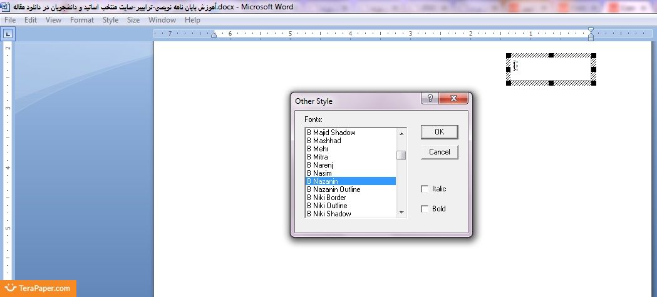Image resolution: width=657 pixels, height=297 pixels.
Task: Open the Window menu
Action: click(x=162, y=19)
